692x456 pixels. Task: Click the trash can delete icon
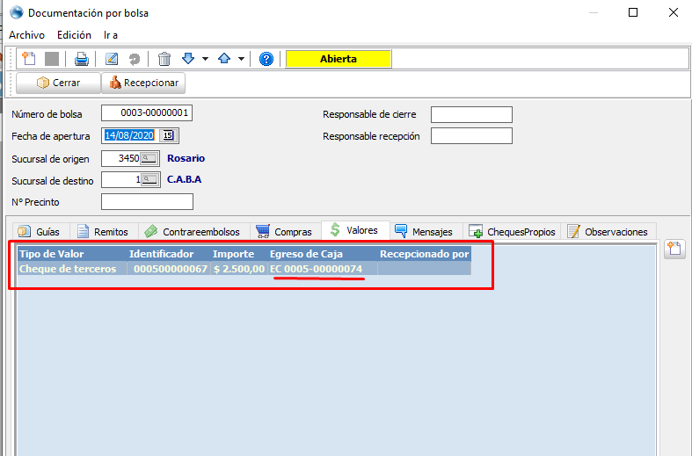coord(164,59)
